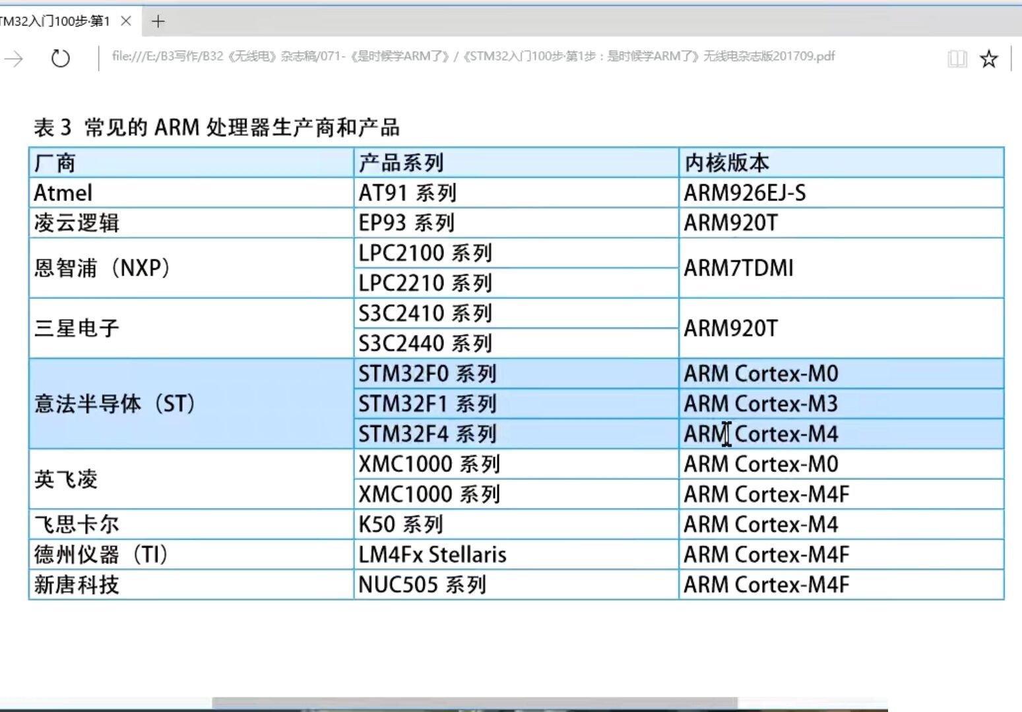This screenshot has height=712, width=1022.
Task: Click the 德州仪器（TI）vendor cell
Action: (x=191, y=554)
